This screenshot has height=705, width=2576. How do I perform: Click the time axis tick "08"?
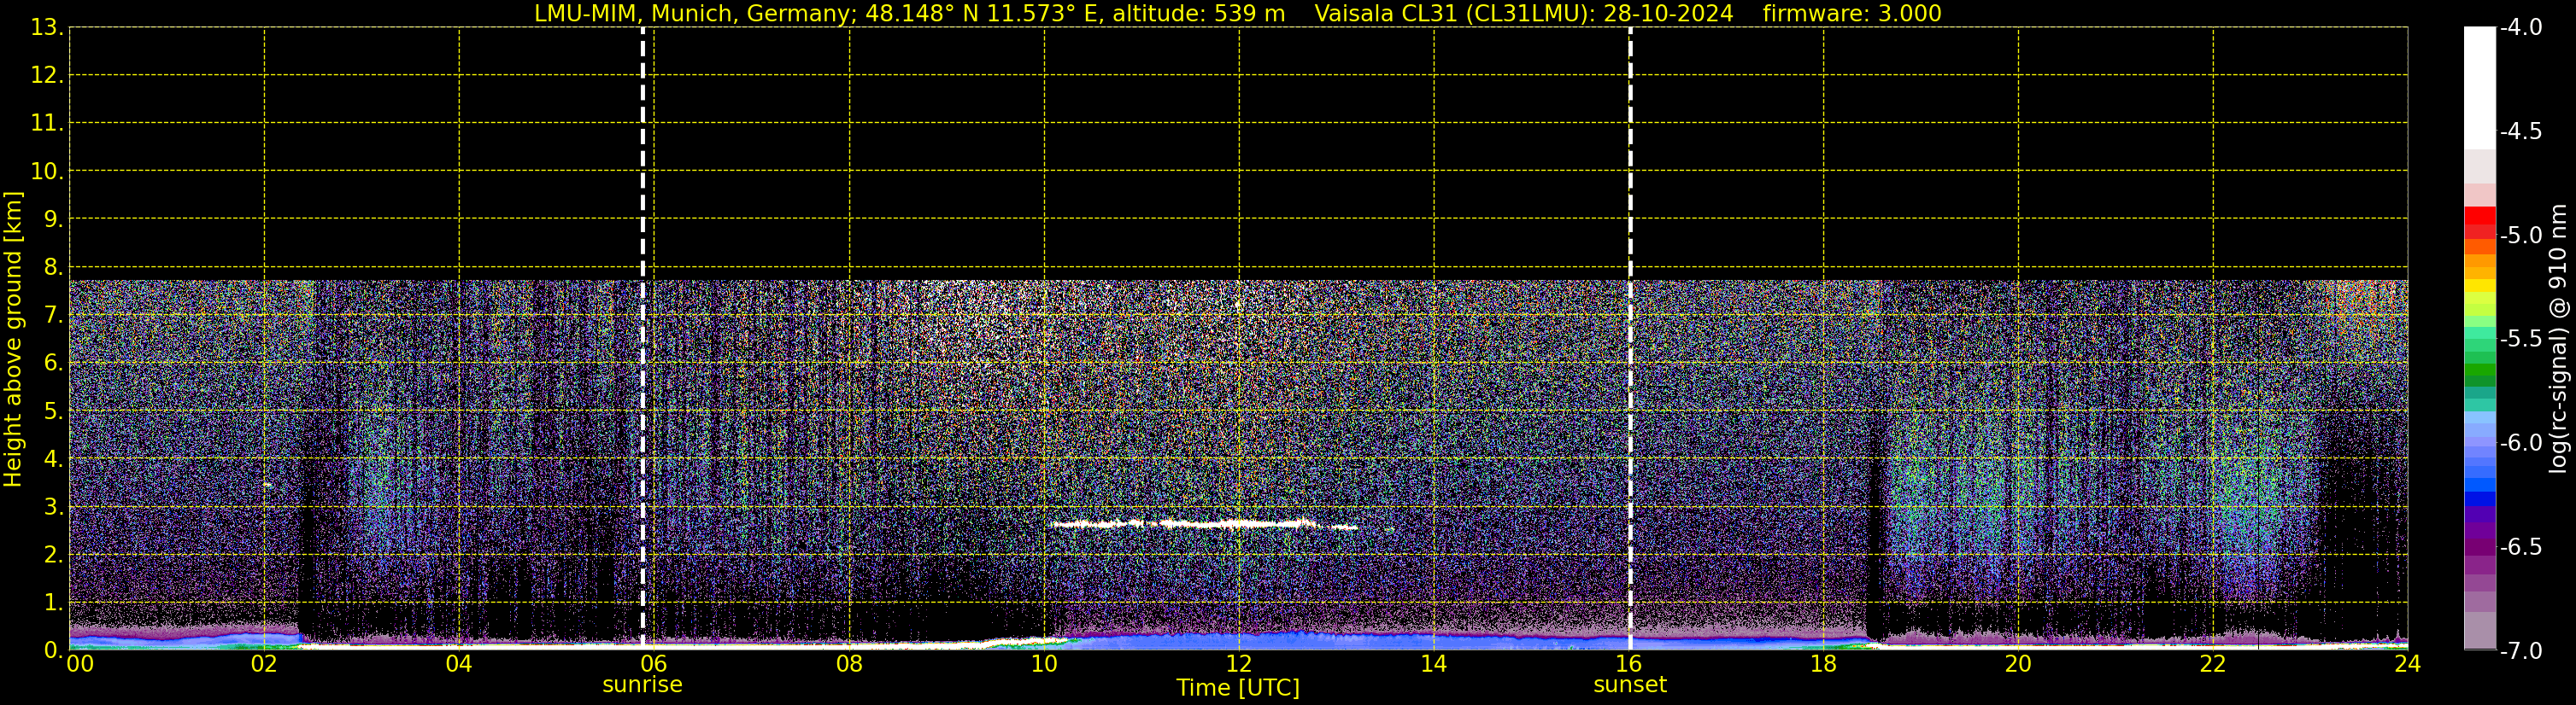pos(849,664)
